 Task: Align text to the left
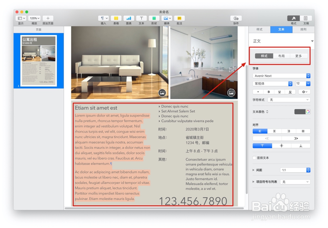(260, 131)
